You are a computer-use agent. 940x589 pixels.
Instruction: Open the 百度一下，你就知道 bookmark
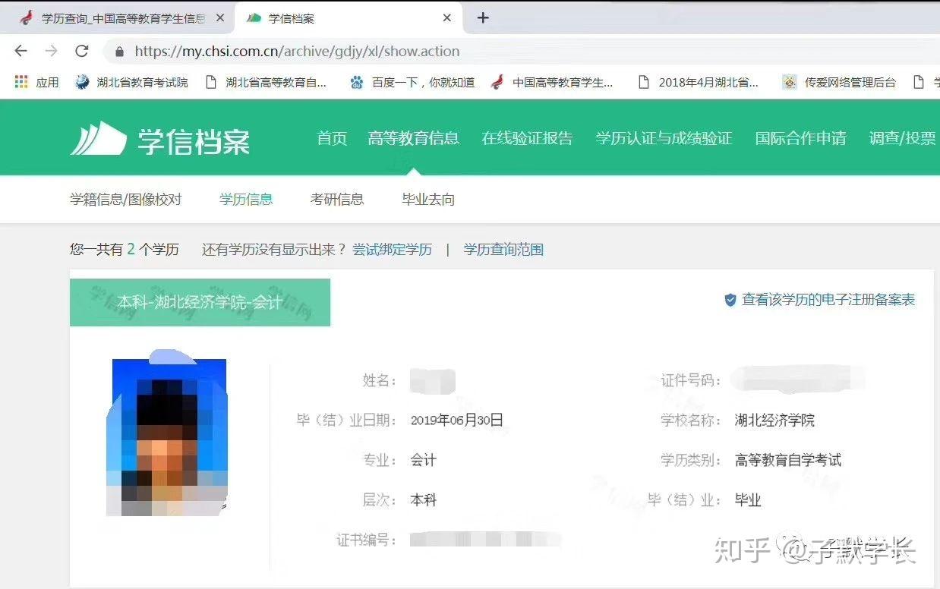pos(412,82)
